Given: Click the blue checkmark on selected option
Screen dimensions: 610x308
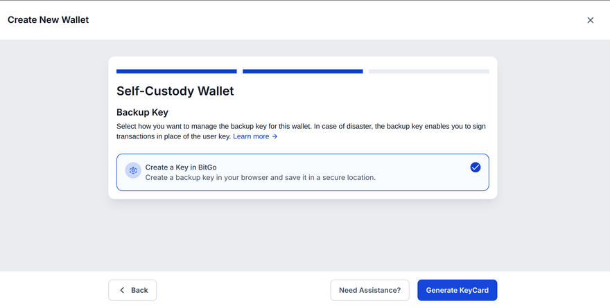Looking at the screenshot, I should [475, 167].
